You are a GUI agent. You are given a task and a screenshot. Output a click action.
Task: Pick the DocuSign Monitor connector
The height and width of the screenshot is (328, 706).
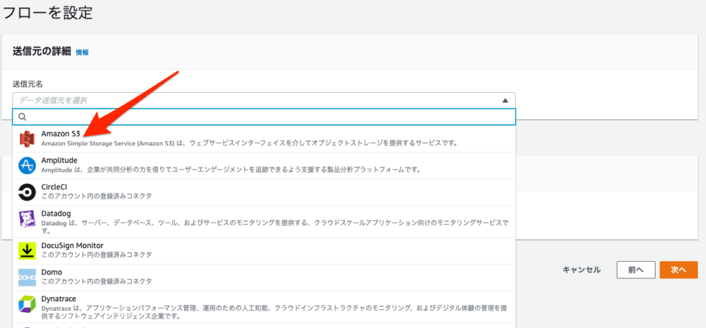(x=264, y=251)
